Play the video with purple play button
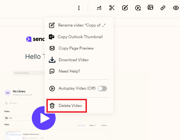The image size is (180, 140). tap(44, 118)
